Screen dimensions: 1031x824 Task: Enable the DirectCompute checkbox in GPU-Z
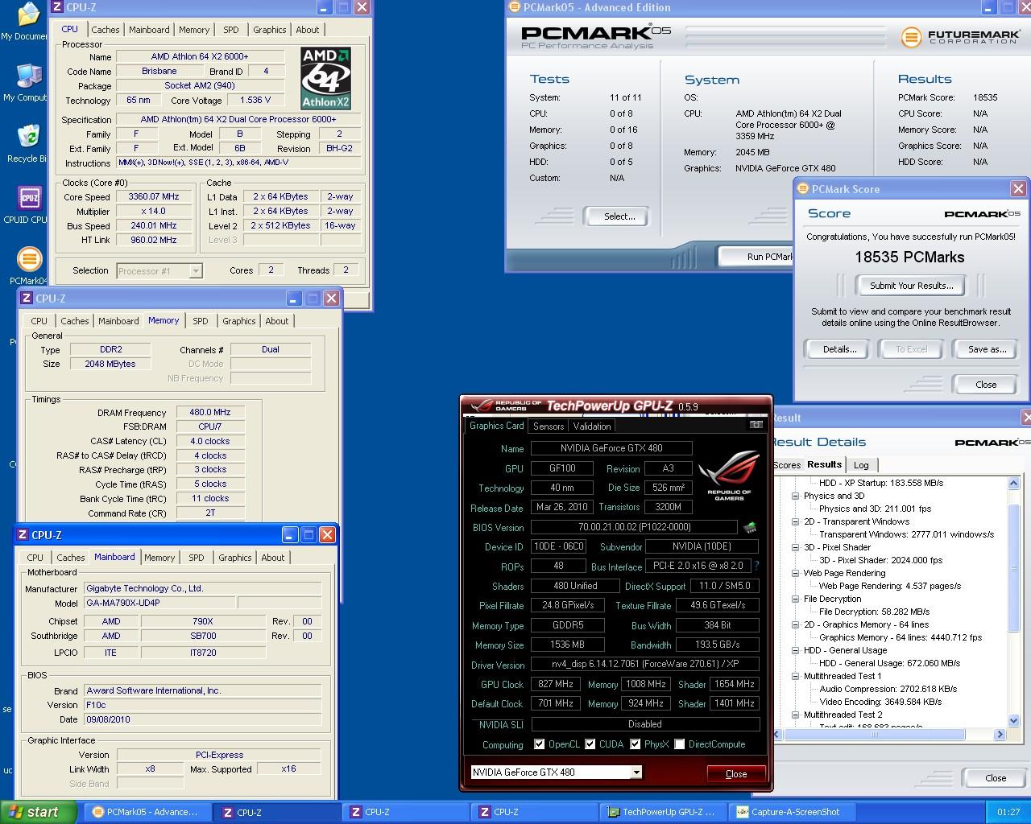(680, 744)
